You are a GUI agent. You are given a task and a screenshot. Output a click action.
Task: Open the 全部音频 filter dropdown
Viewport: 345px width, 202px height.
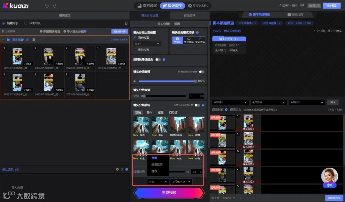coord(268,102)
